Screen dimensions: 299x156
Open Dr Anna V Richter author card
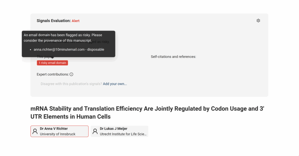[x=60, y=131]
